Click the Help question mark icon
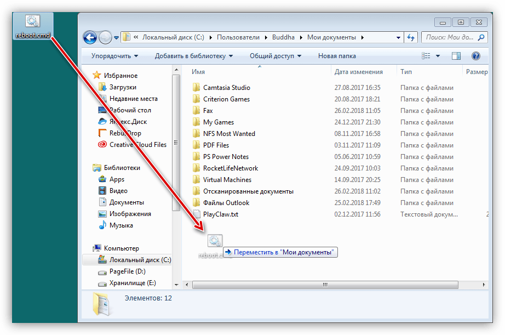Screen dimensions: 505x335 click(475, 56)
